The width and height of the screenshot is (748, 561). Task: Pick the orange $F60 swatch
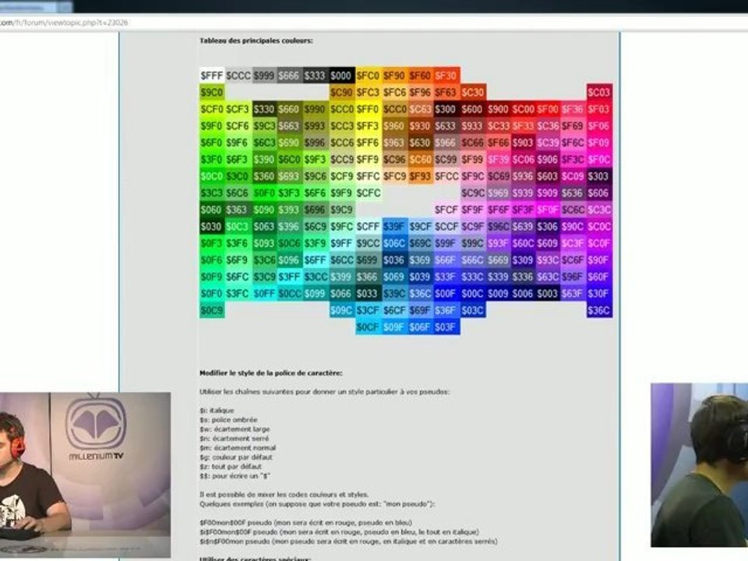pos(420,76)
